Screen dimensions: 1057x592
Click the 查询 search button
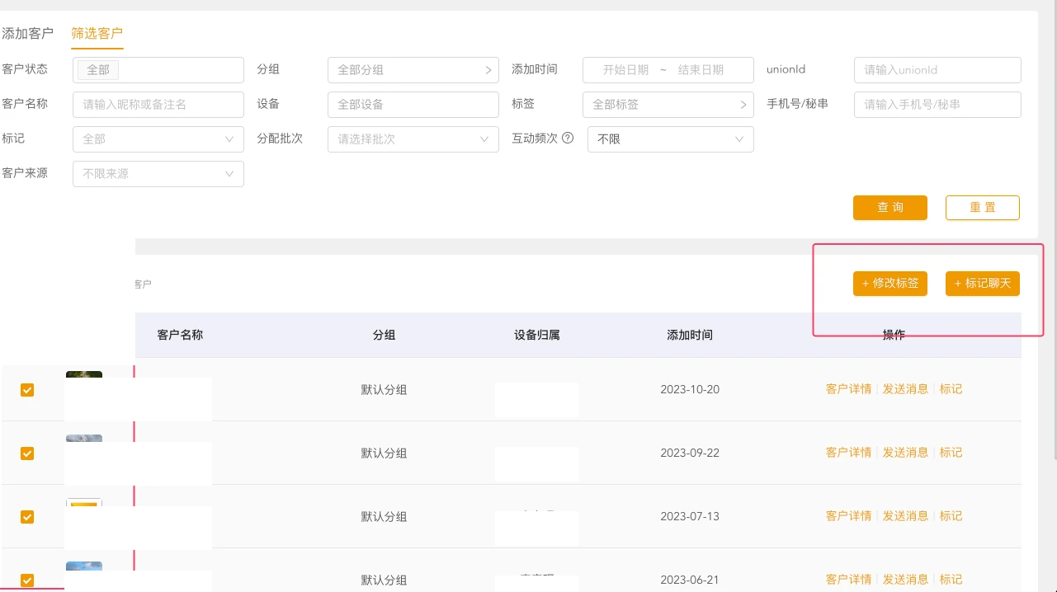(x=890, y=208)
